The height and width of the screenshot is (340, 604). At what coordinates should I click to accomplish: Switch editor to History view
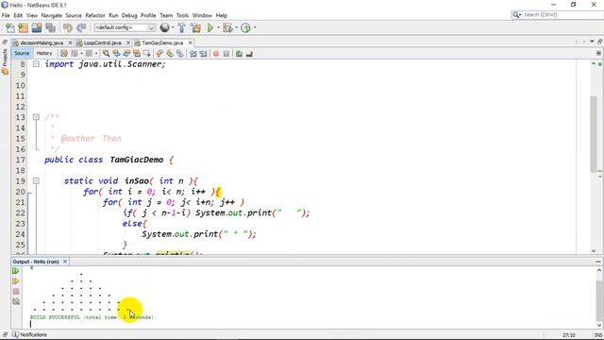coord(44,53)
